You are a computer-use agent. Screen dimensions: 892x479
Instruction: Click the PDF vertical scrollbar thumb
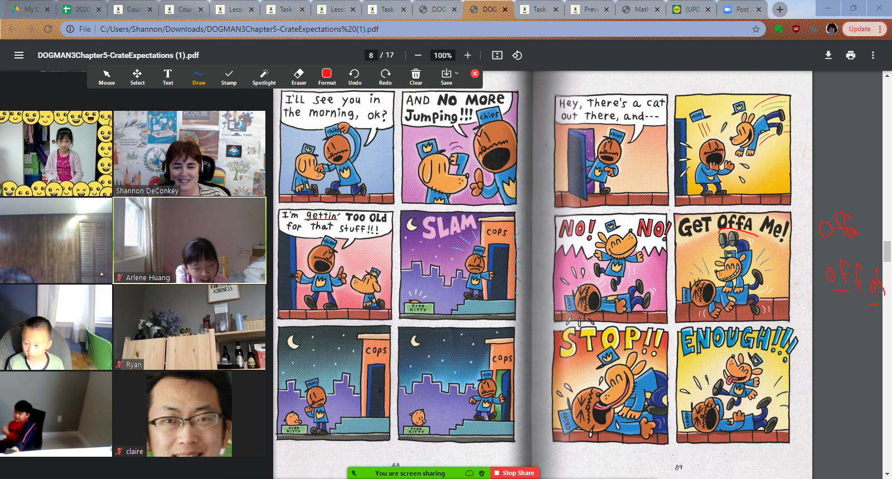887,251
